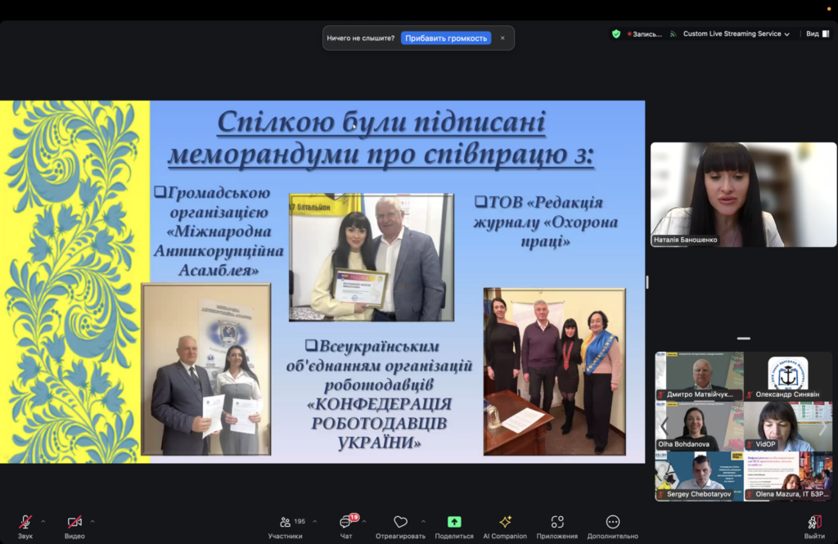
Task: Select Olena Mazura participant tile
Action: 788,476
